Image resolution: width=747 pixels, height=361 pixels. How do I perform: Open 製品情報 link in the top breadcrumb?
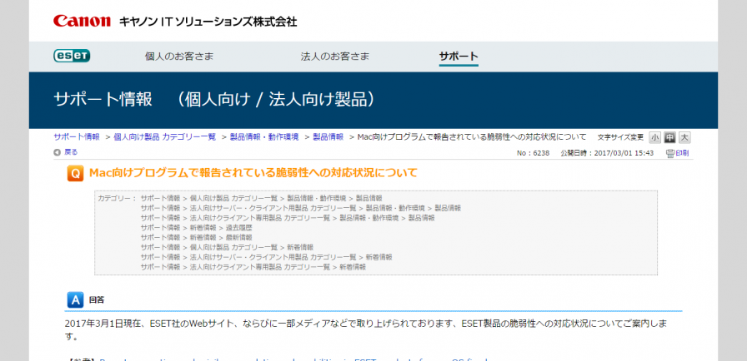(328, 136)
